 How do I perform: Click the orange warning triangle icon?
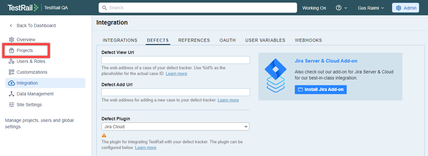pyautogui.click(x=104, y=135)
